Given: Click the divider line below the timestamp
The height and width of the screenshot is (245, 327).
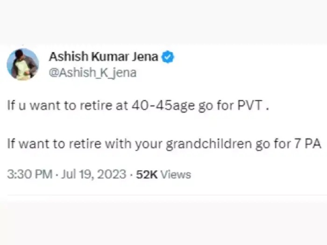Looking at the screenshot, I should [163, 195].
